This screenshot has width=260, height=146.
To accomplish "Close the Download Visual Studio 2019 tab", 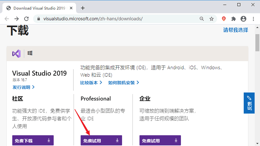I will point(71,8).
